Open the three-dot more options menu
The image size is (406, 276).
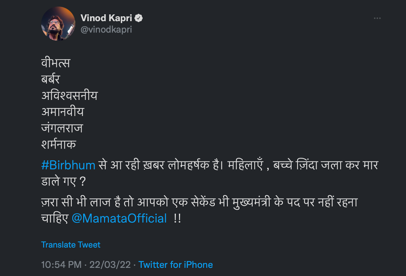377,18
